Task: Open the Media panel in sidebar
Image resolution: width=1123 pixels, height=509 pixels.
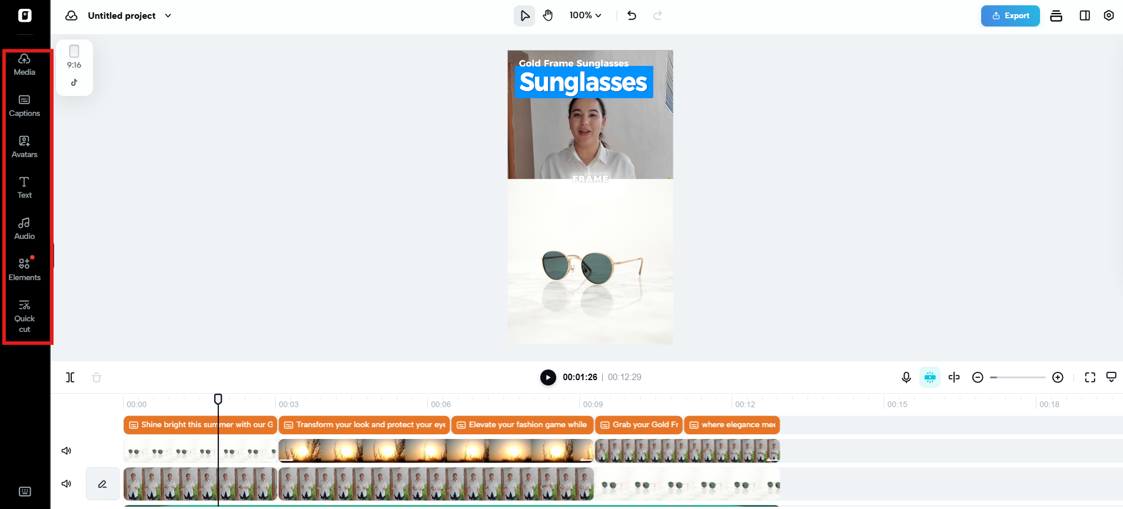Action: (24, 65)
